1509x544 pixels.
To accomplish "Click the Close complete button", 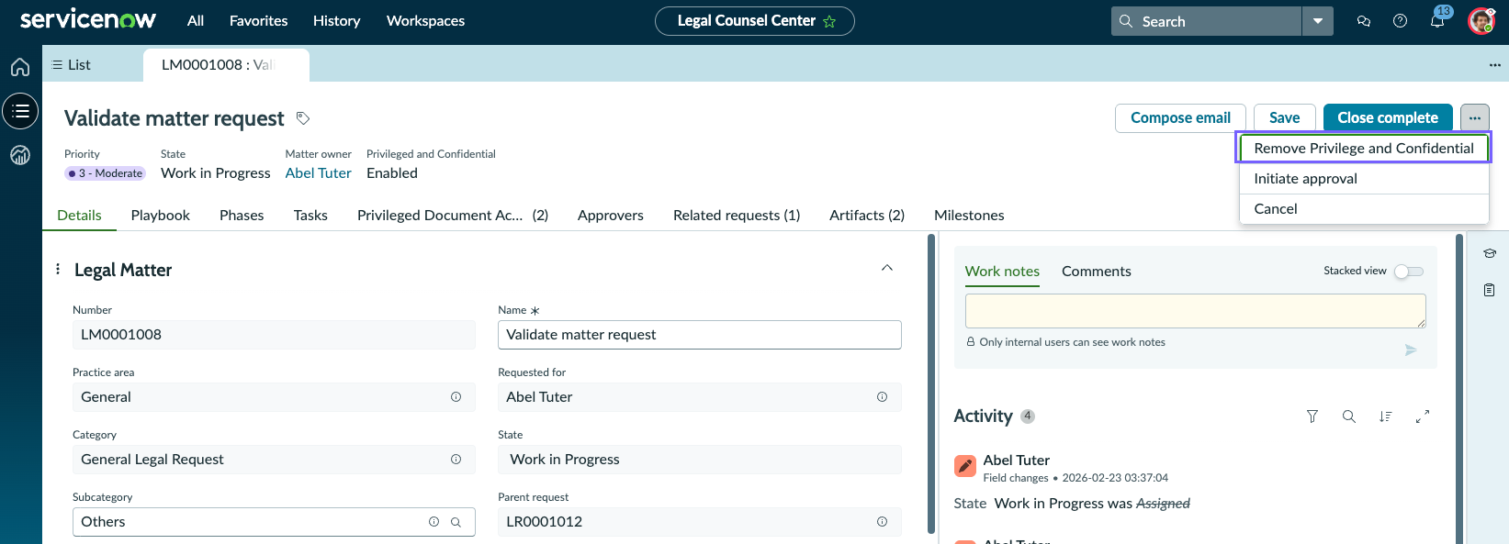I will pos(1388,117).
